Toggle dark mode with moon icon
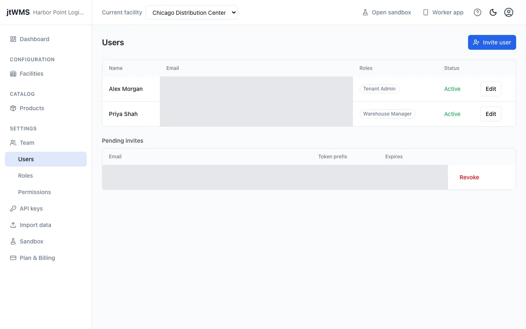Image resolution: width=526 pixels, height=329 pixels. (493, 12)
